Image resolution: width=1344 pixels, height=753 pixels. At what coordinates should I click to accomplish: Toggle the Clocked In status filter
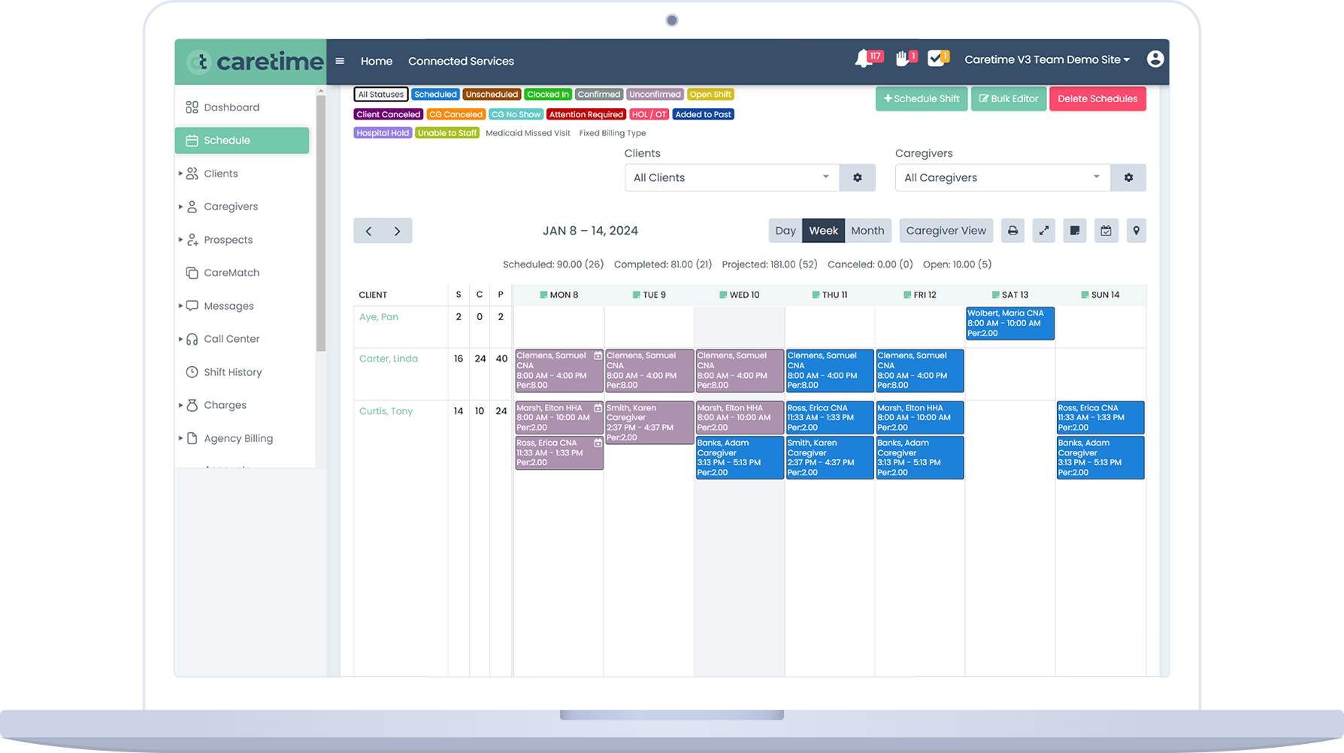point(547,94)
